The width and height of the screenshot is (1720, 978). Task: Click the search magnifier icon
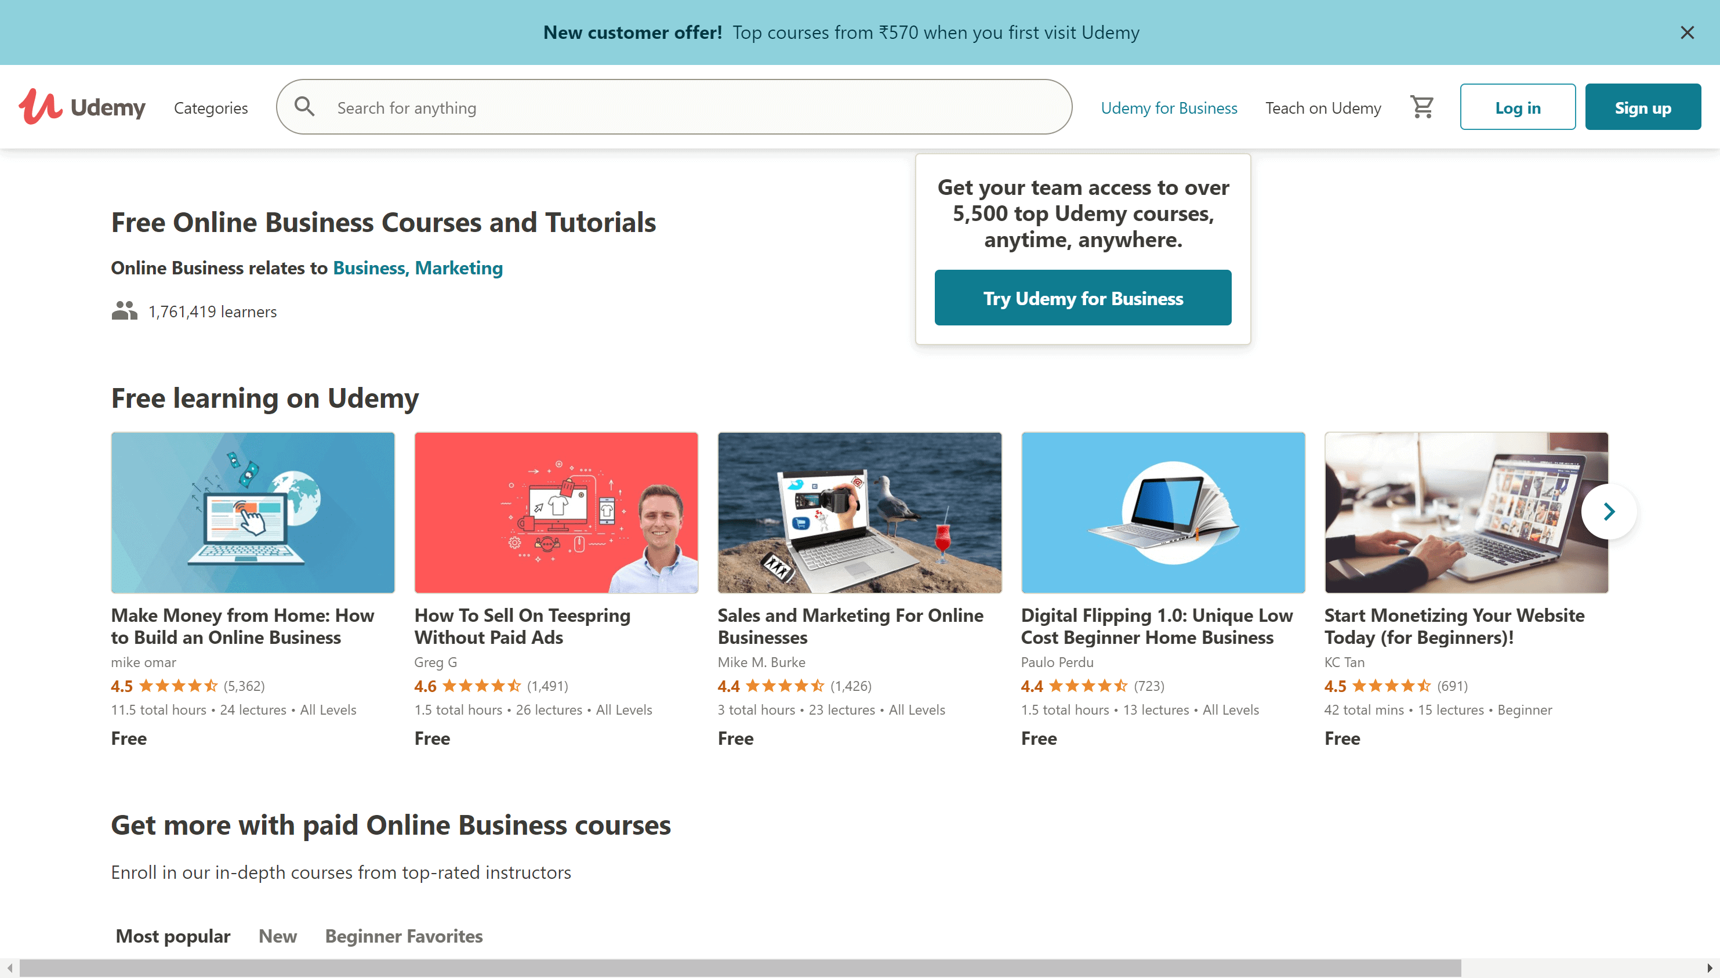pos(304,107)
